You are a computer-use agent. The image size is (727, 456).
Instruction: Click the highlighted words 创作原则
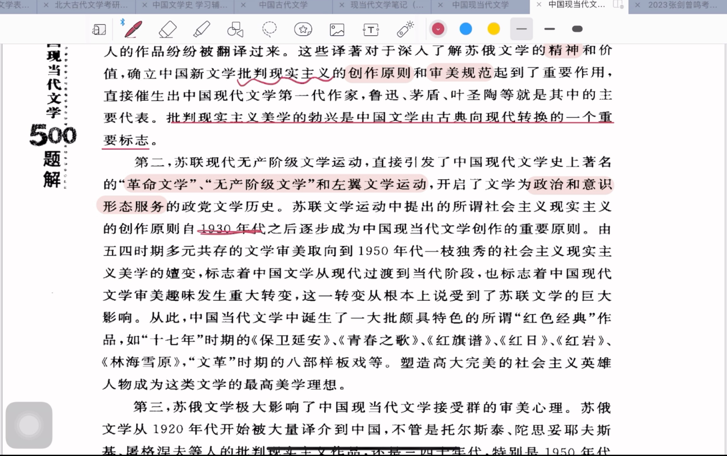pos(379,73)
